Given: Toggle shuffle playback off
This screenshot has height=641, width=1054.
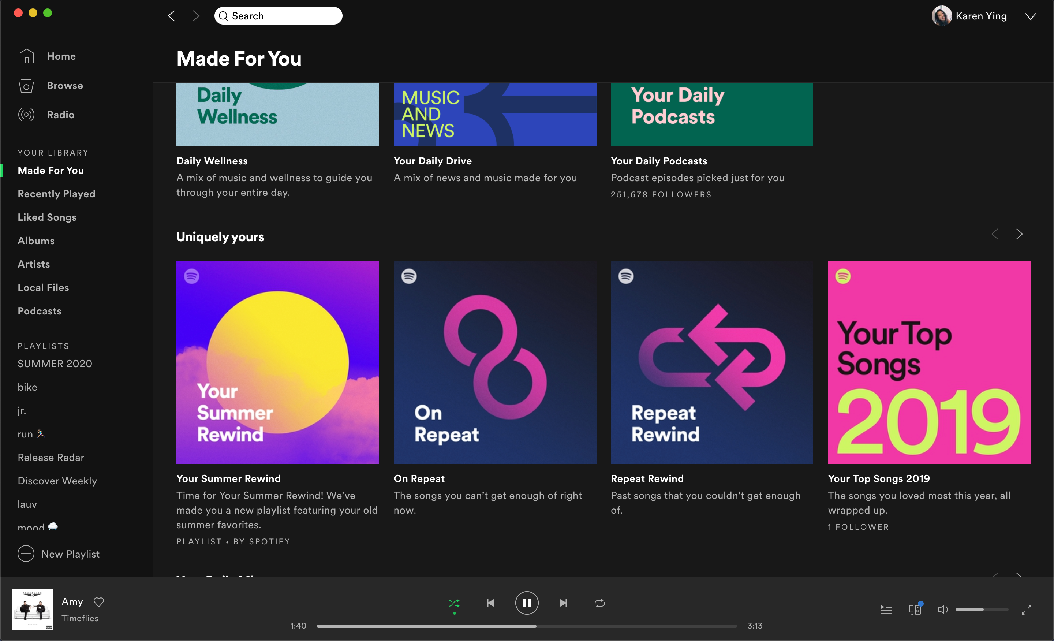Looking at the screenshot, I should coord(454,603).
